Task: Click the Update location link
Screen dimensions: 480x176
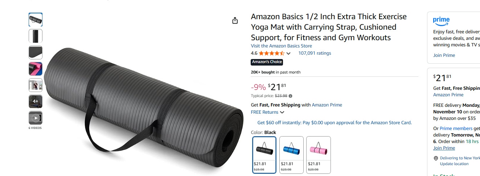Action: click(x=454, y=164)
